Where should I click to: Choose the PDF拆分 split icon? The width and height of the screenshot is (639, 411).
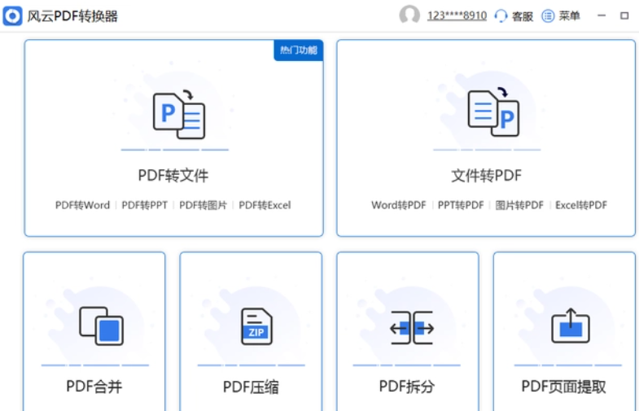(411, 327)
